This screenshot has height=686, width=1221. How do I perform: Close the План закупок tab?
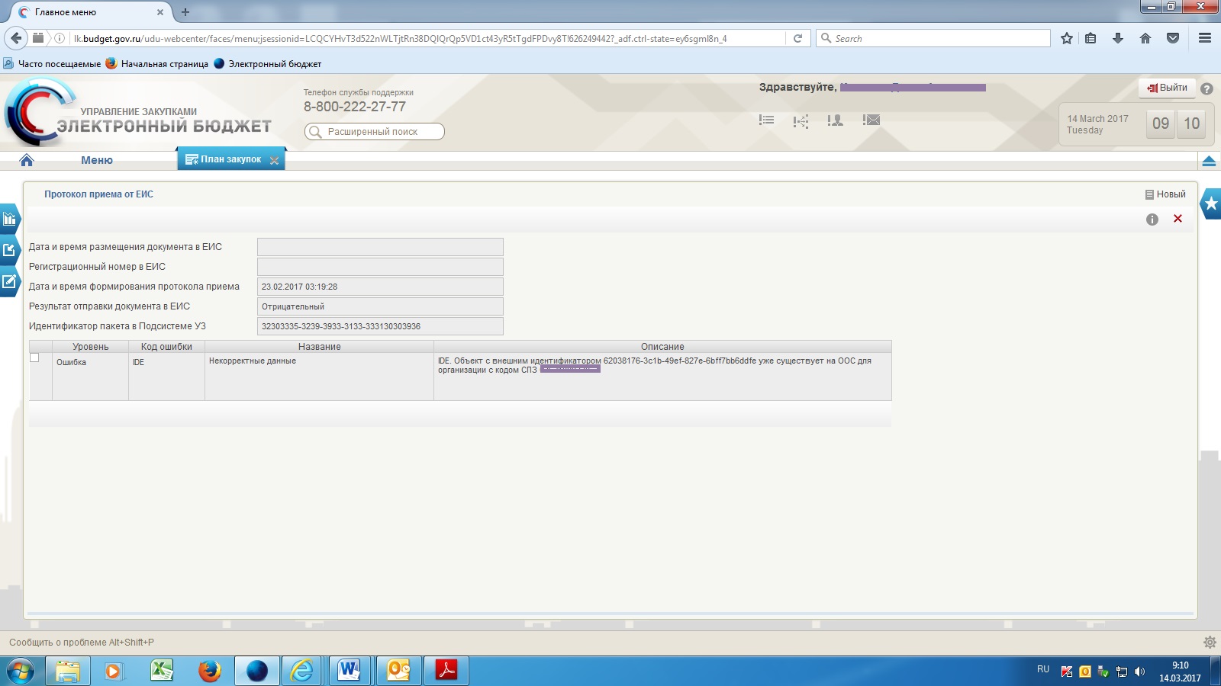click(x=275, y=160)
